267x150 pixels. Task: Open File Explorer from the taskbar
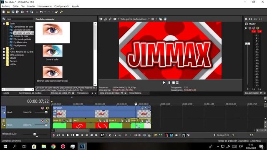(x=44, y=146)
